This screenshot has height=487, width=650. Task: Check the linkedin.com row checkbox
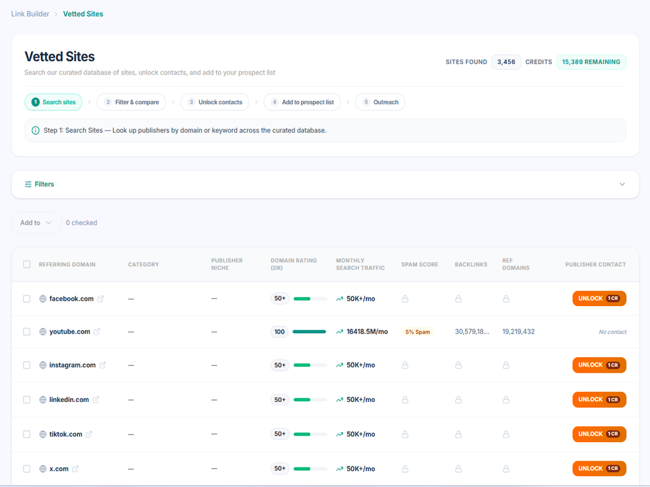[27, 400]
